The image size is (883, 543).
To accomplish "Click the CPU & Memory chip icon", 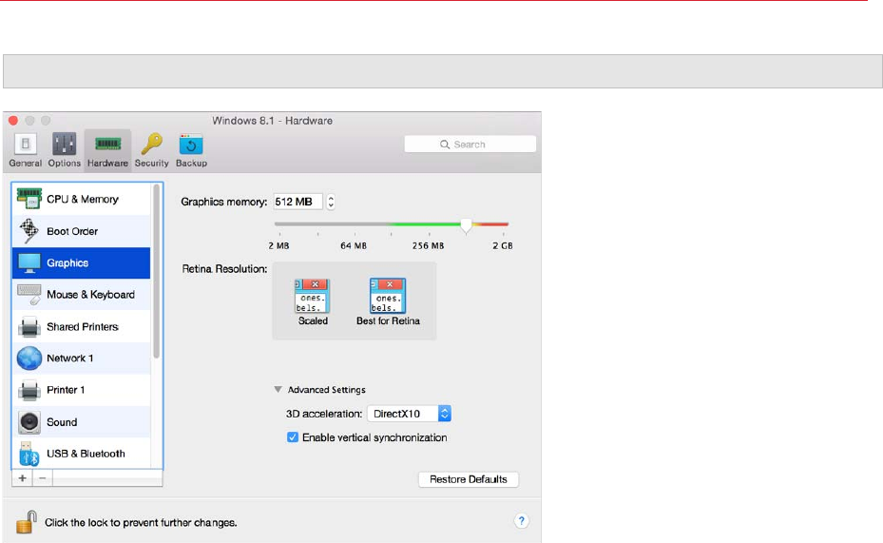I will coord(29,199).
